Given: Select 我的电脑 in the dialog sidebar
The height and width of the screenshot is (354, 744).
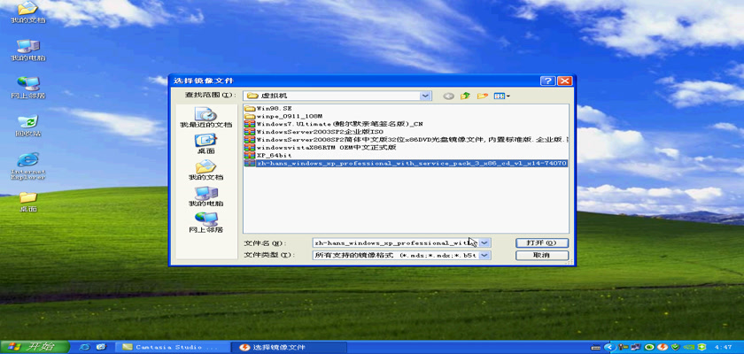Looking at the screenshot, I should coord(205,196).
